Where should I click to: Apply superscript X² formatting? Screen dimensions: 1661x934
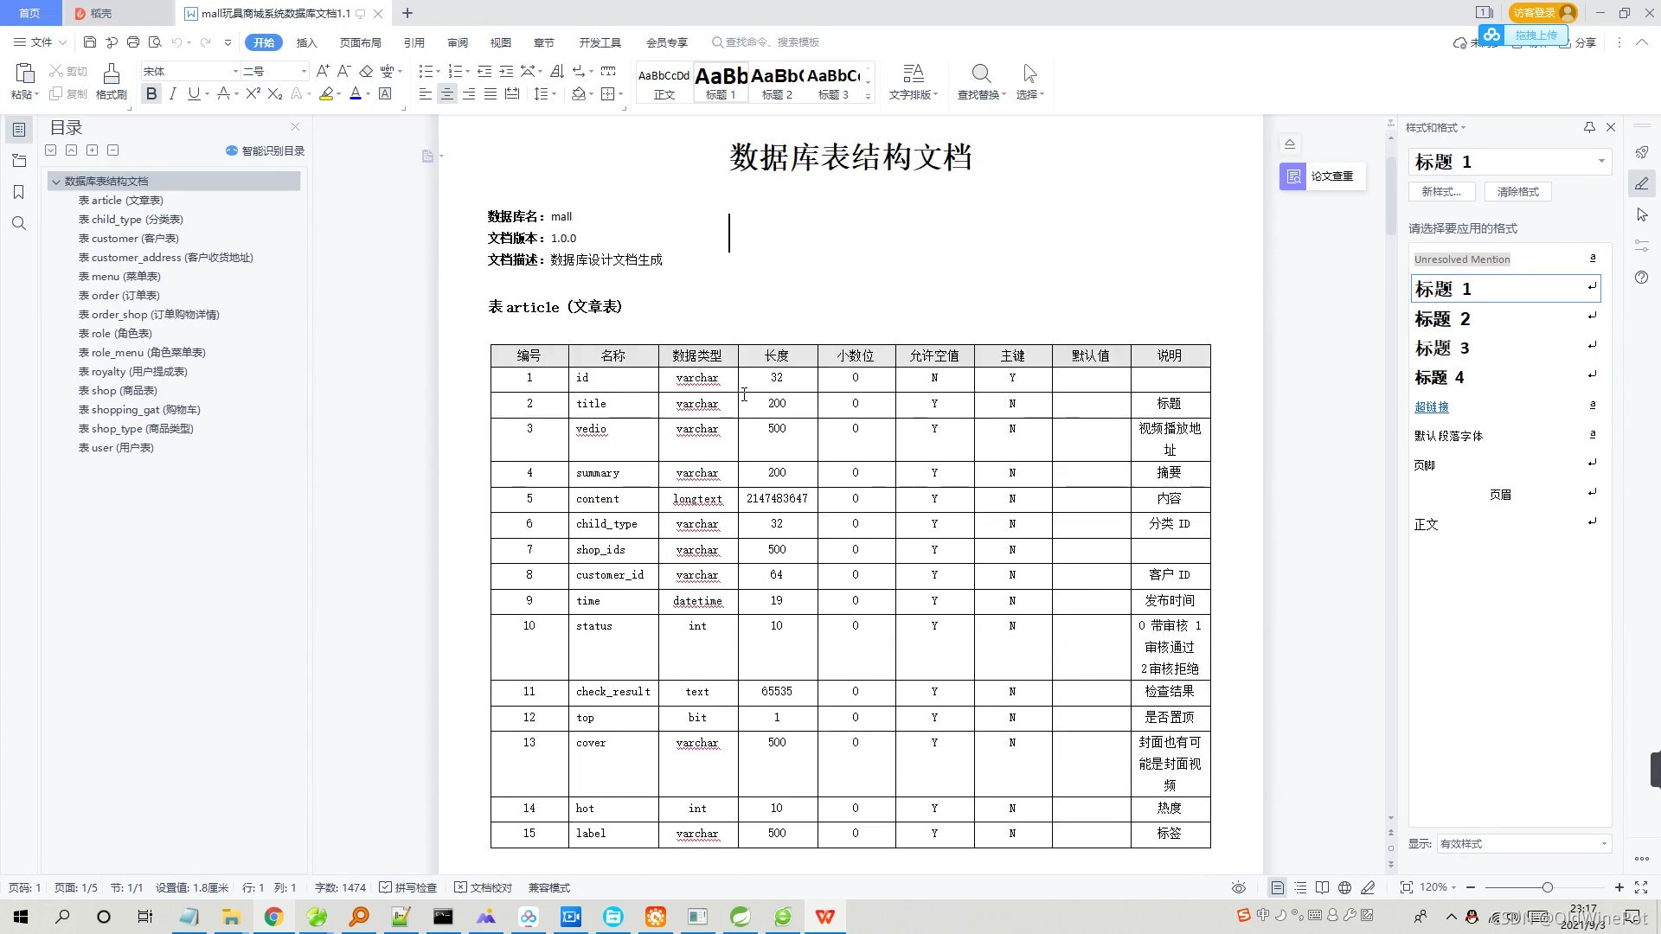point(253,93)
